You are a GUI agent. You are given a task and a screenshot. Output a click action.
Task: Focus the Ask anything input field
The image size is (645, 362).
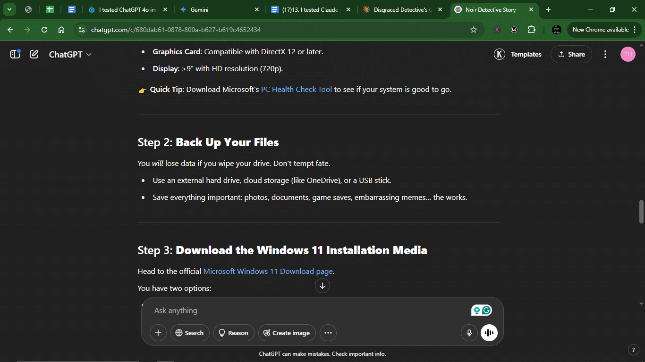309,311
